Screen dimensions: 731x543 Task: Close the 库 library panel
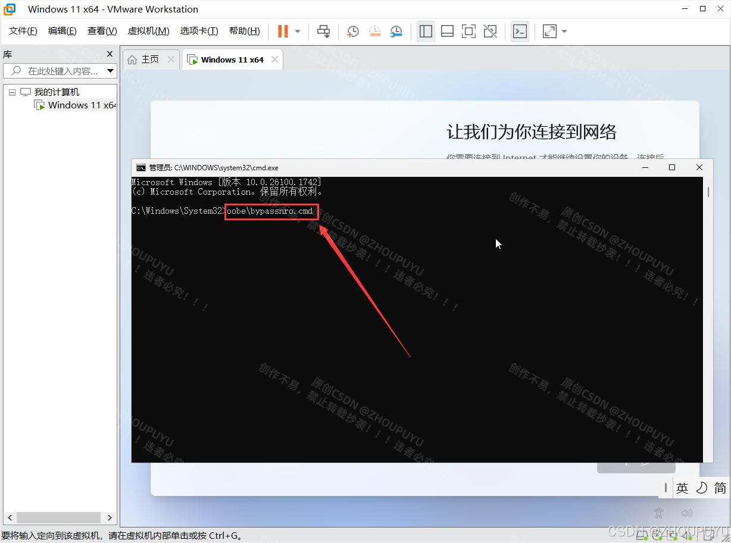[x=110, y=54]
